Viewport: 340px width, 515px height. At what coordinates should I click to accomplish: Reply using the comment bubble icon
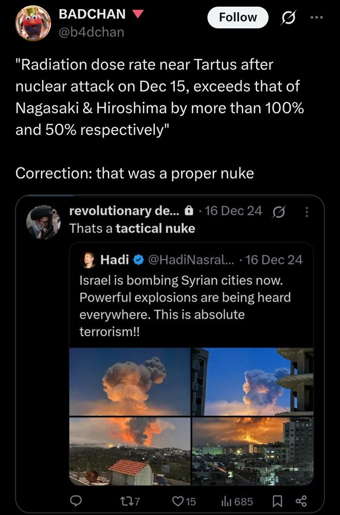(x=76, y=501)
